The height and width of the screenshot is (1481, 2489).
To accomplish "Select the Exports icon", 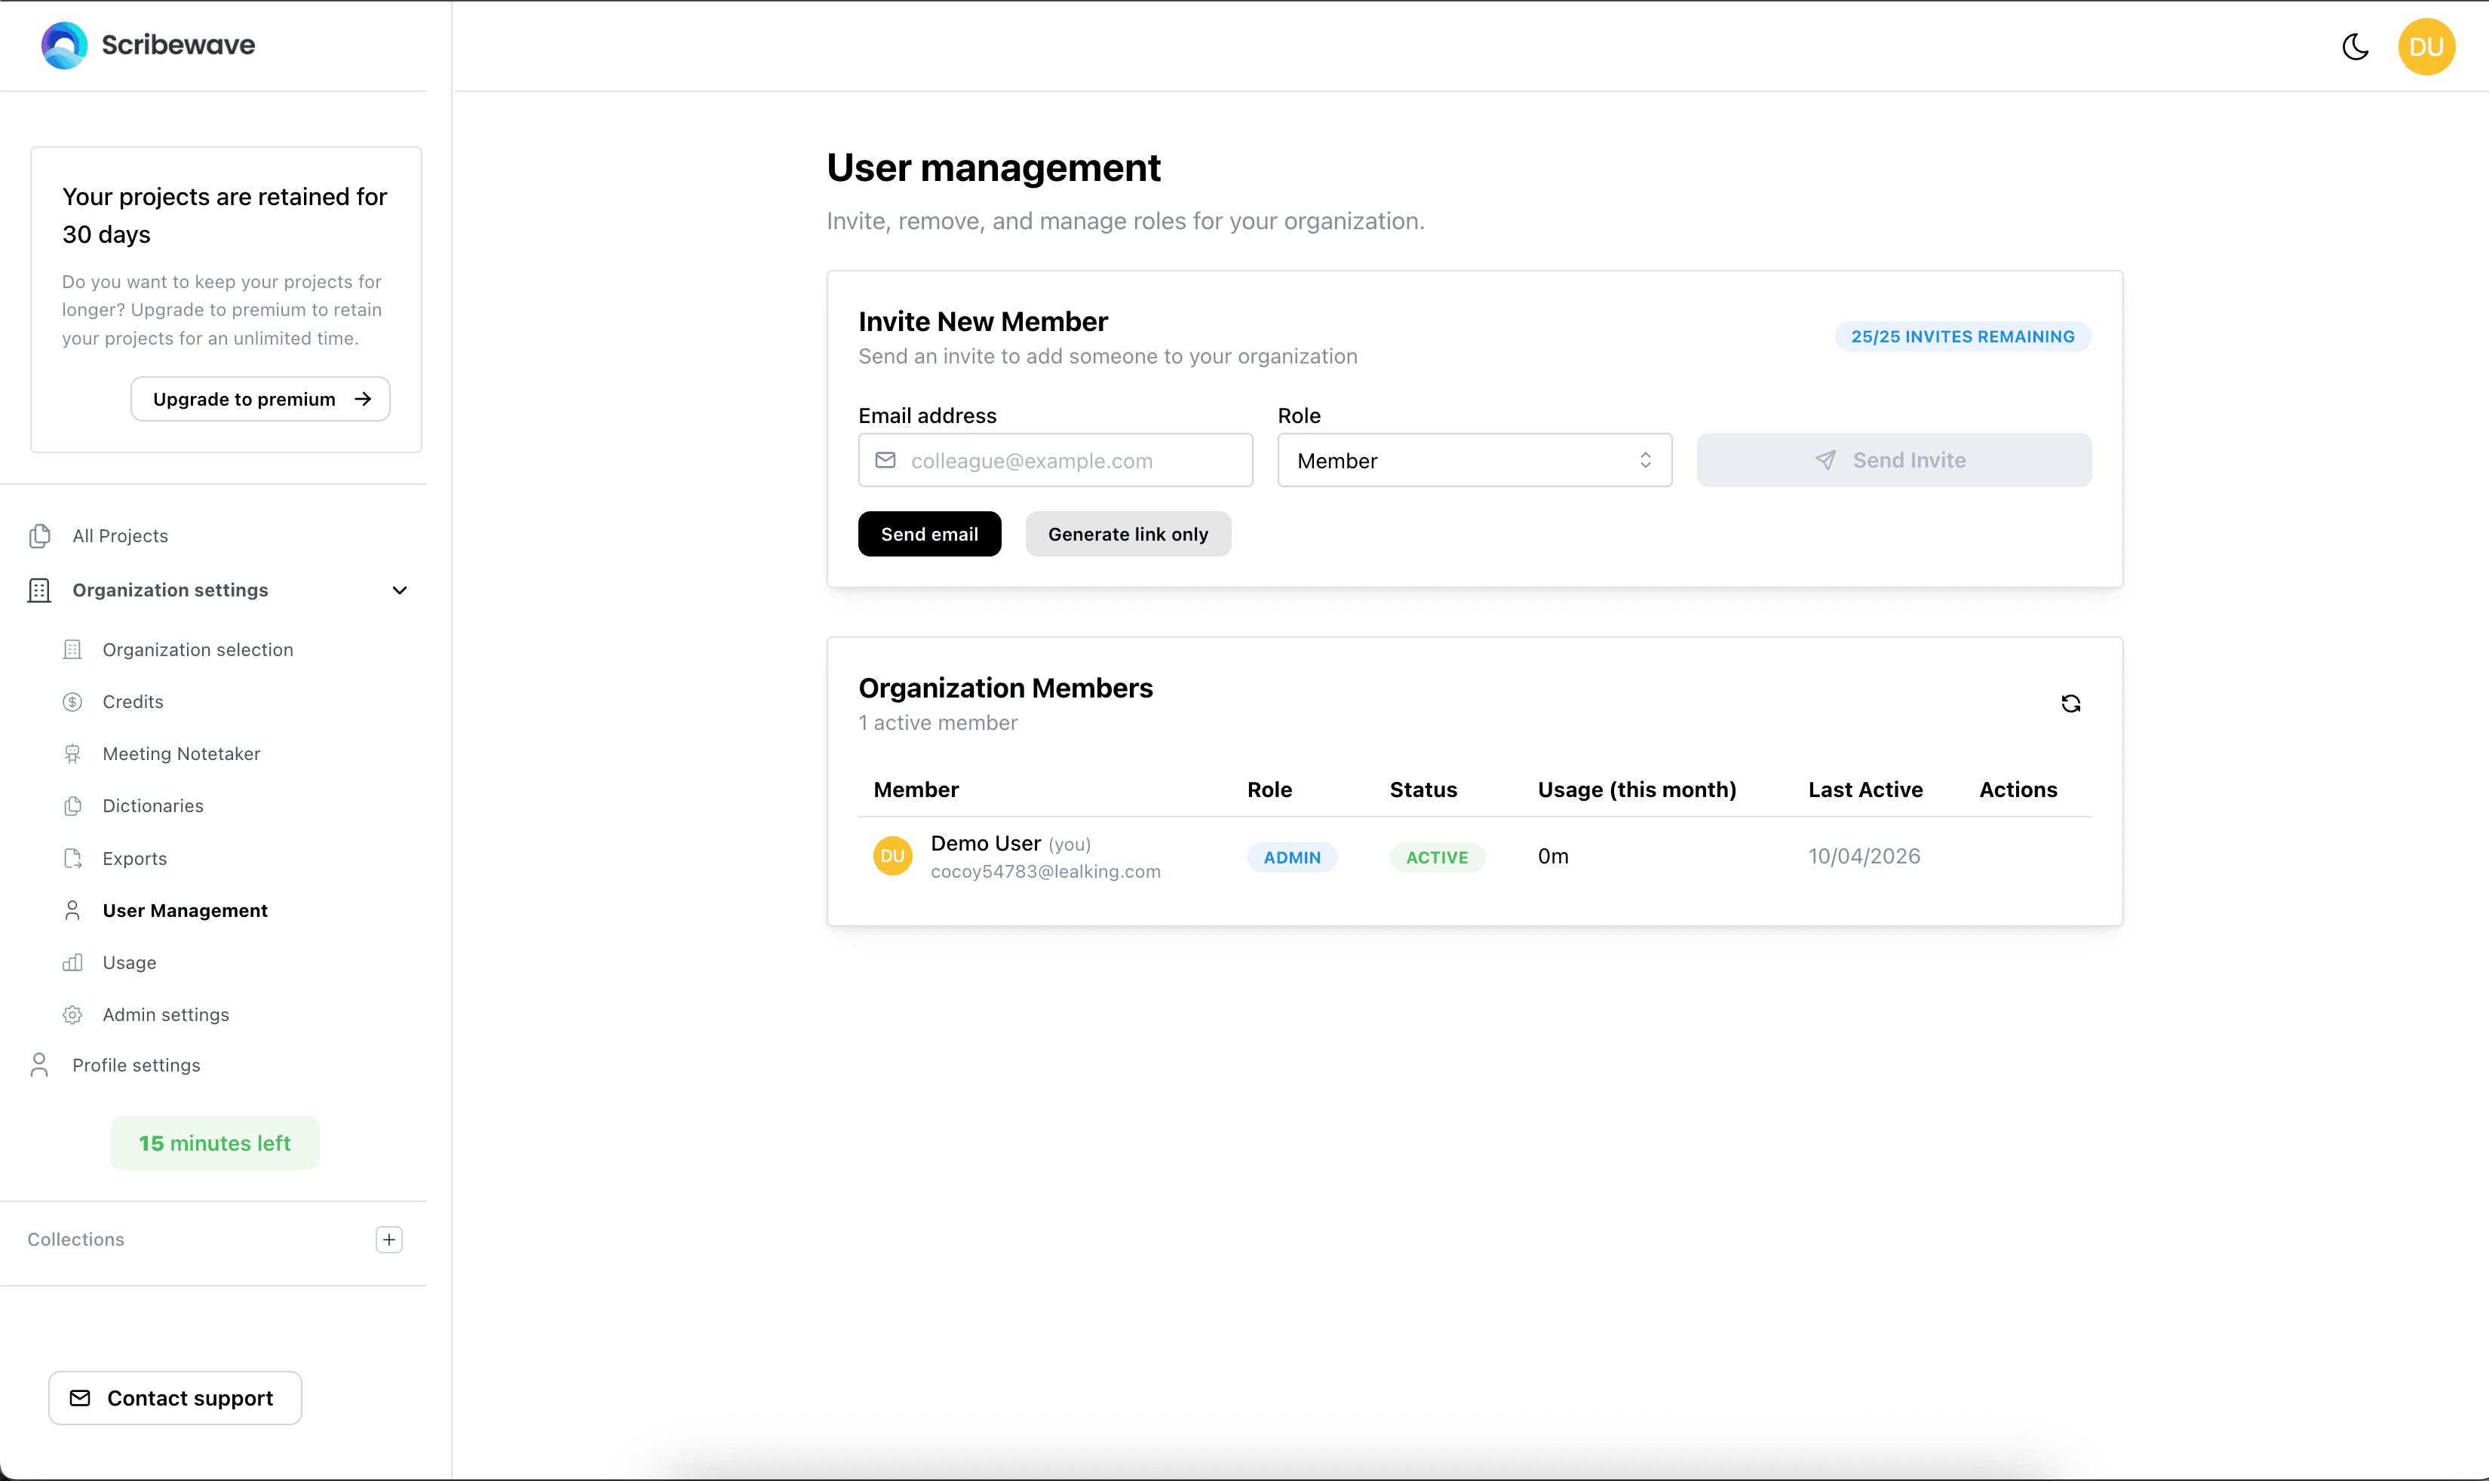I will (73, 858).
